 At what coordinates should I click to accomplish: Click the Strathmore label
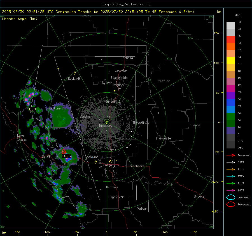tap(136, 166)
